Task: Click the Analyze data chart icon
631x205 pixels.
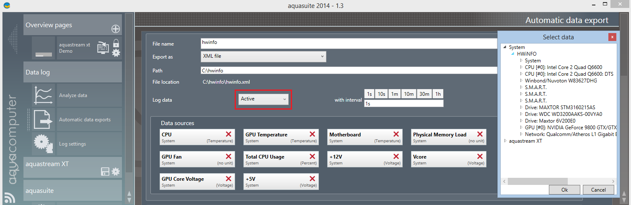Action: (44, 95)
